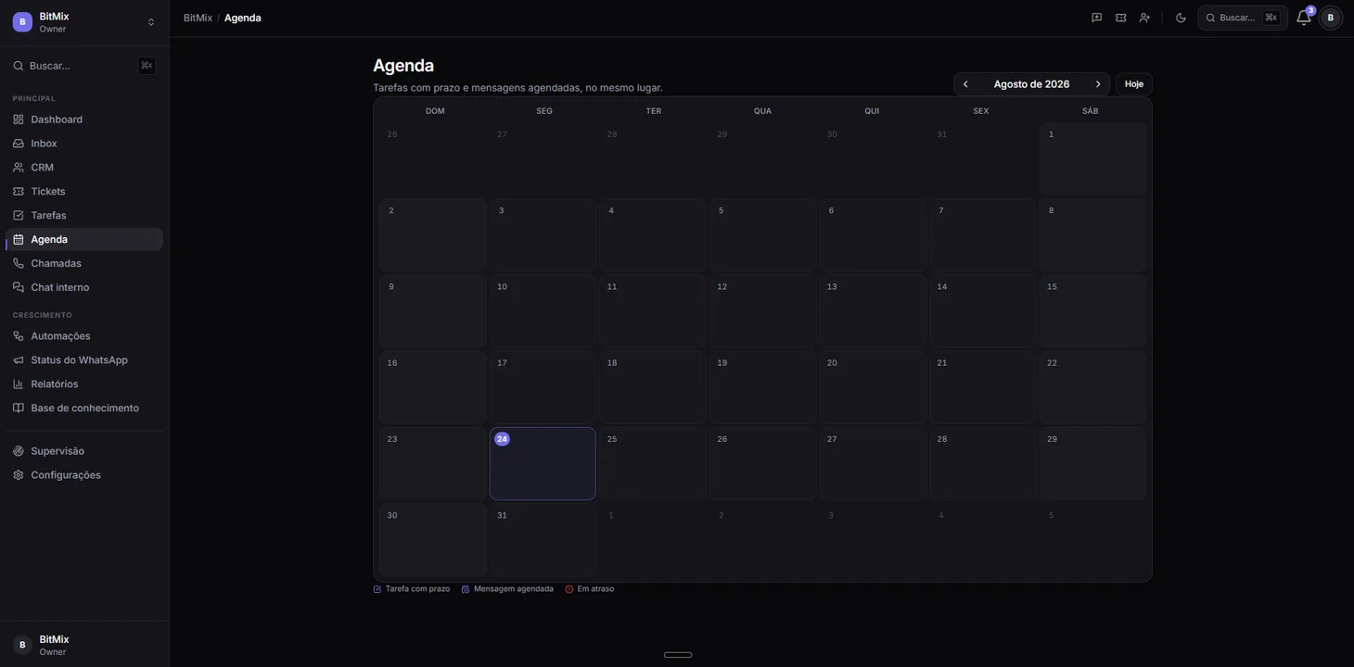Select day 31 of August in calendar
Screen dimensions: 1354x667
tap(543, 540)
